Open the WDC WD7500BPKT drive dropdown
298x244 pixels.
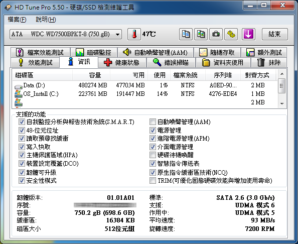point(66,34)
